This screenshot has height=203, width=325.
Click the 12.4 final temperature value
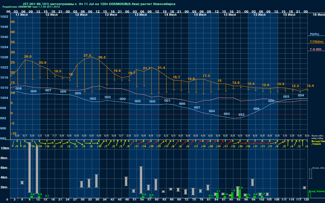[x=310, y=86]
